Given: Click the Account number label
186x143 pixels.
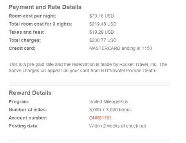Looking at the screenshot, I should (28, 118).
